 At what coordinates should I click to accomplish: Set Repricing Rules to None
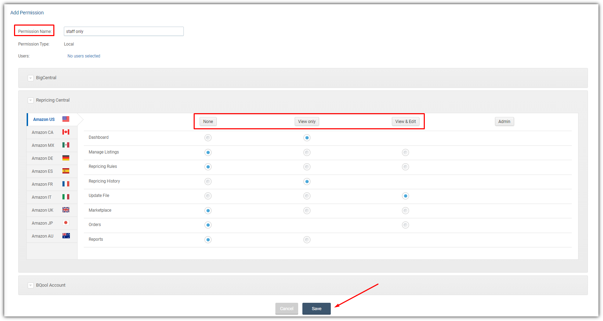click(208, 167)
